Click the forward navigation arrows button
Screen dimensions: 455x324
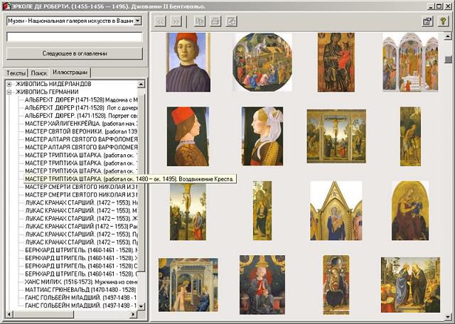click(176, 21)
